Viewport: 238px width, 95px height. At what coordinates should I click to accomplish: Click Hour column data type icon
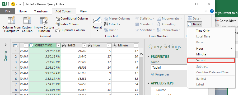[90, 45]
